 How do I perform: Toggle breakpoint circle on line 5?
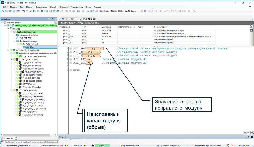71,63
